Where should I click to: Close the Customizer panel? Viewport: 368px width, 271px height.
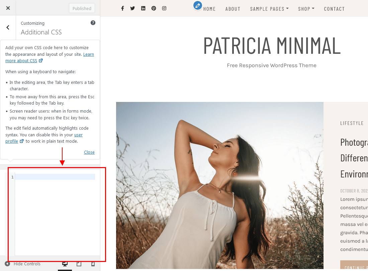[8, 8]
